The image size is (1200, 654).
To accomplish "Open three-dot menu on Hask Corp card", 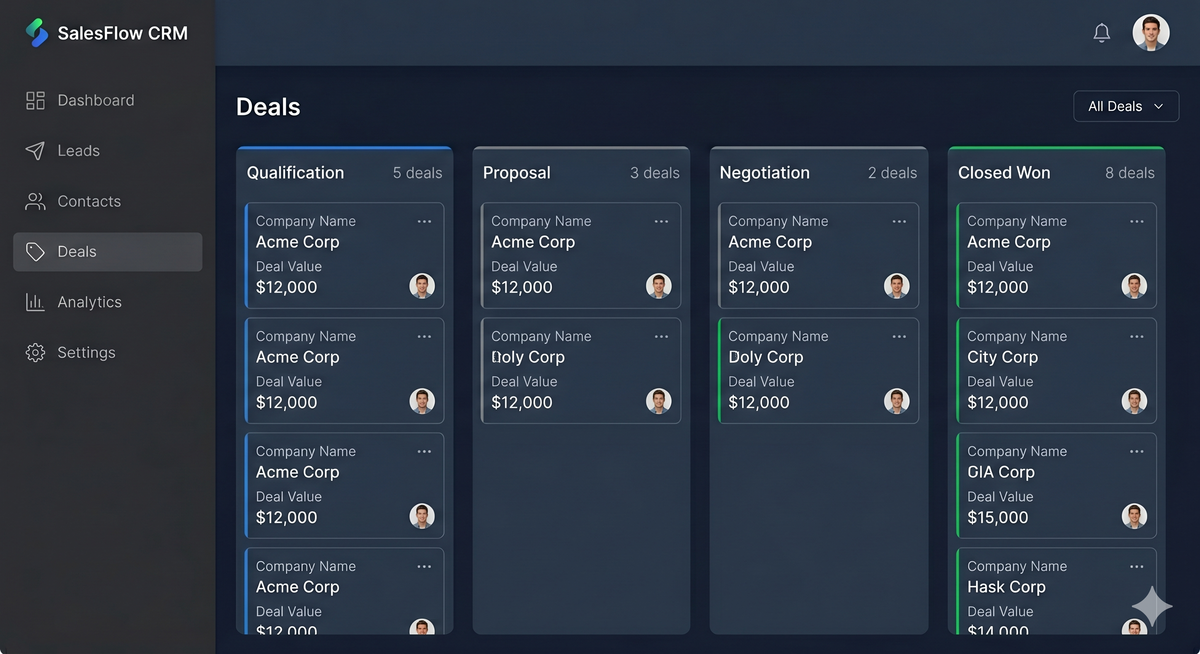I will point(1137,566).
